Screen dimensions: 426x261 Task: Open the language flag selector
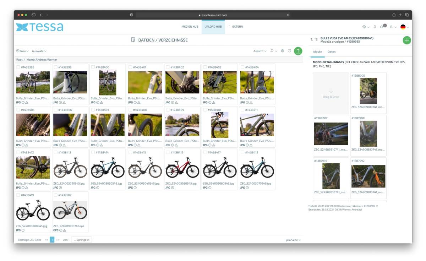click(x=404, y=27)
